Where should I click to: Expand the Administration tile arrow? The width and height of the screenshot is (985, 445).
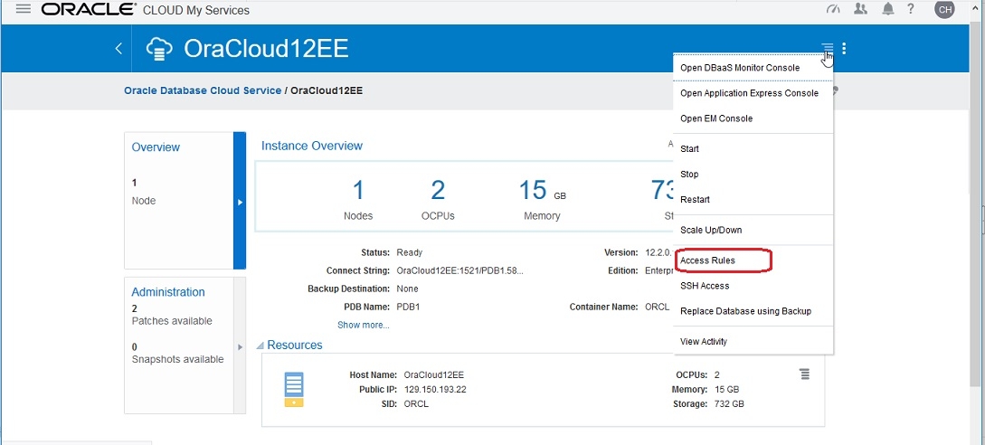pyautogui.click(x=240, y=346)
